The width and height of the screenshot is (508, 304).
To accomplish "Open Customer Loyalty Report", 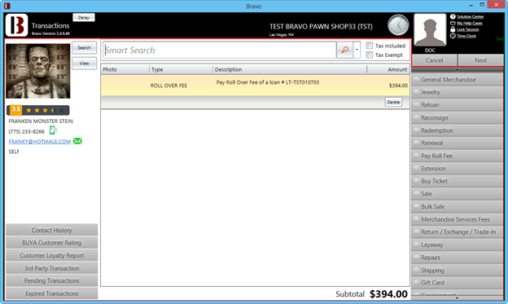I will (51, 255).
